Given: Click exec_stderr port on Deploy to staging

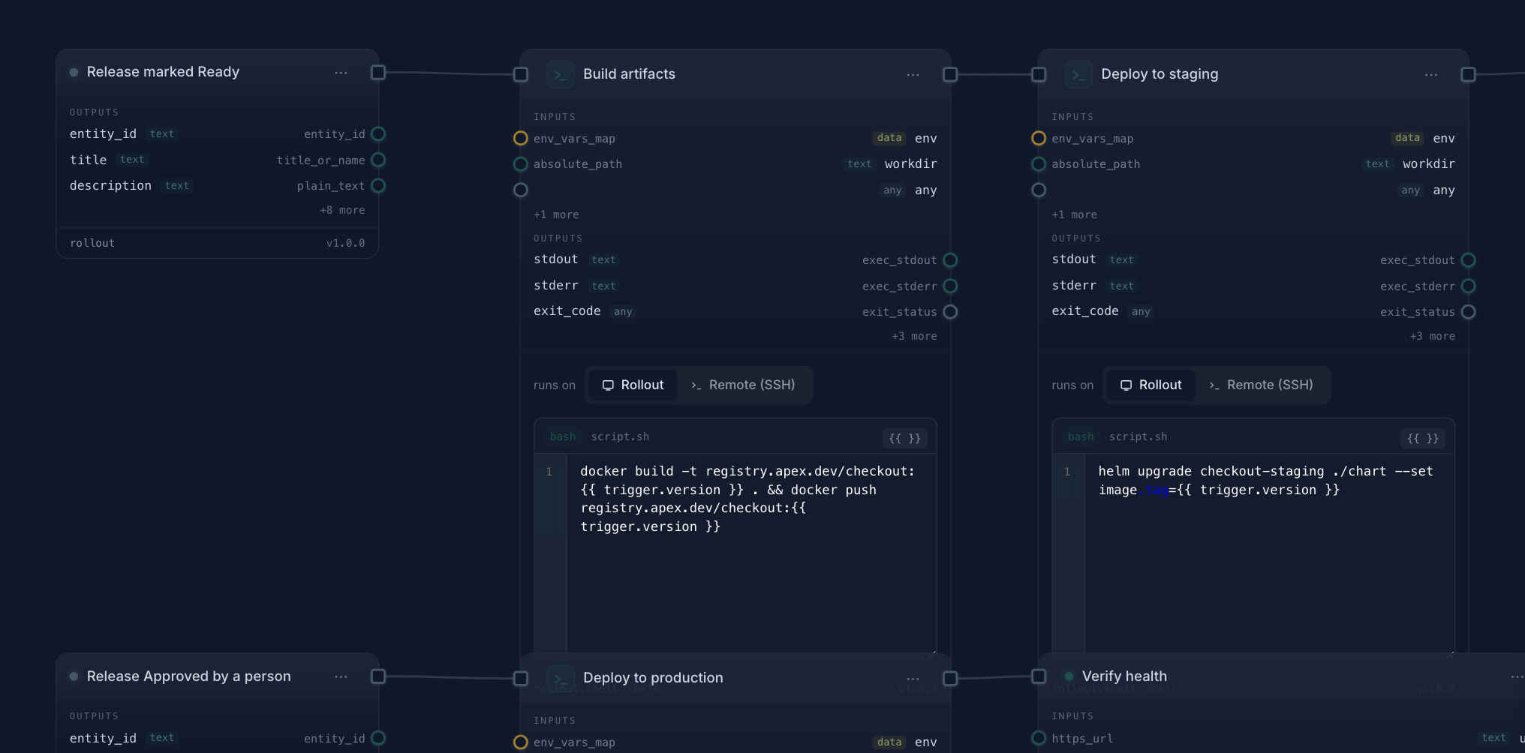Looking at the screenshot, I should (x=1468, y=286).
